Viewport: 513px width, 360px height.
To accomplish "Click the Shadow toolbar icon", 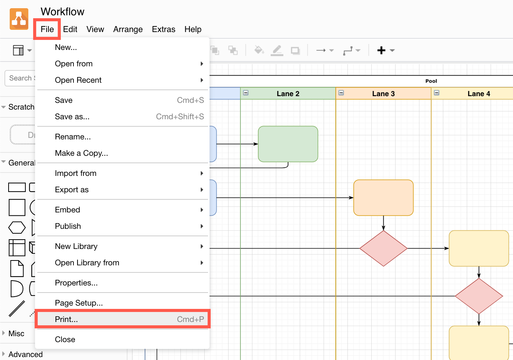I will 295,50.
